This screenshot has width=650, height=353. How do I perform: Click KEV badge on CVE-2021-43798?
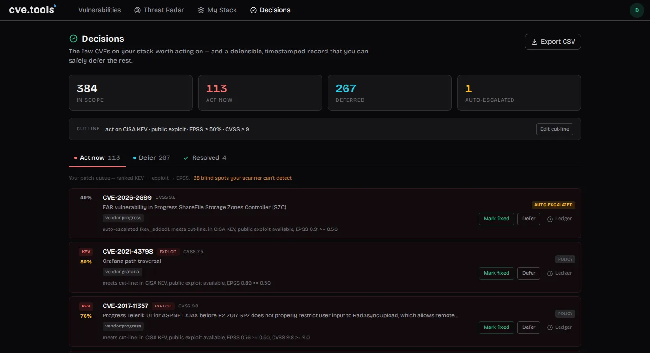pos(86,252)
